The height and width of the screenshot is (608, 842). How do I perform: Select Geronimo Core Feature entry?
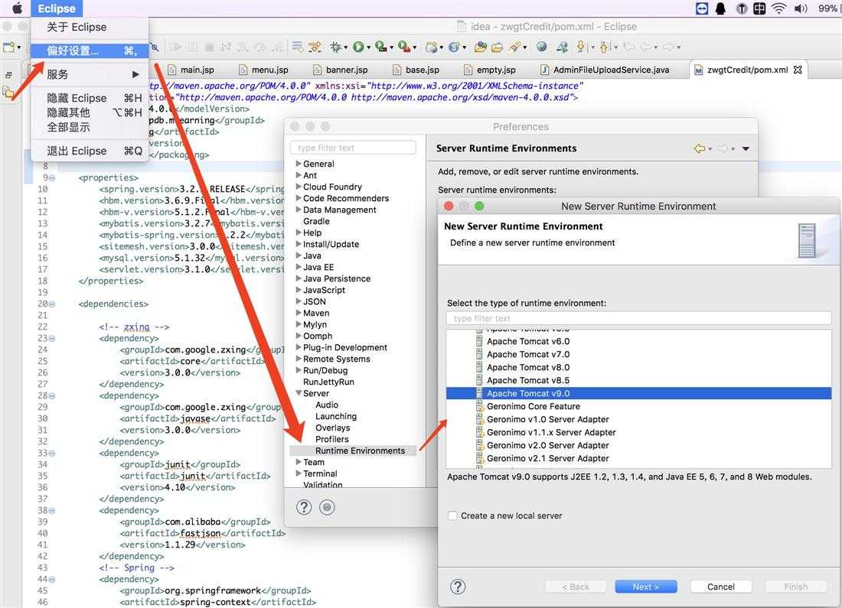638,406
